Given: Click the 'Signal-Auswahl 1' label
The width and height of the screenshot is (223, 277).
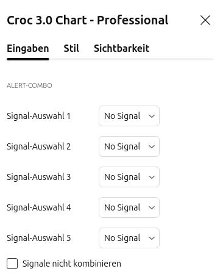Looking at the screenshot, I should coord(38,116).
